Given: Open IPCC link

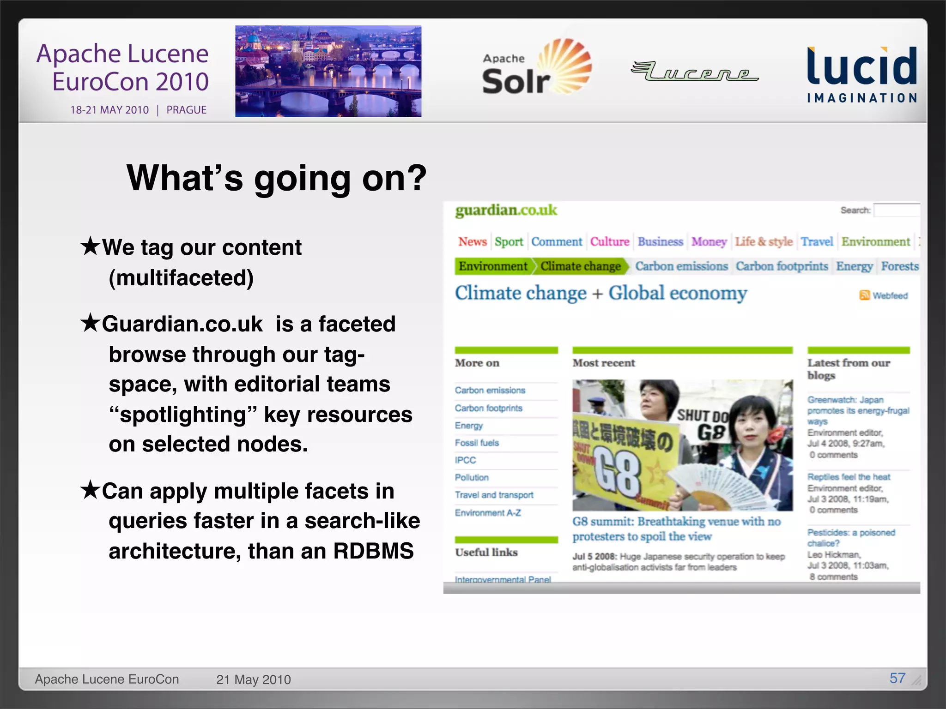Looking at the screenshot, I should [465, 460].
